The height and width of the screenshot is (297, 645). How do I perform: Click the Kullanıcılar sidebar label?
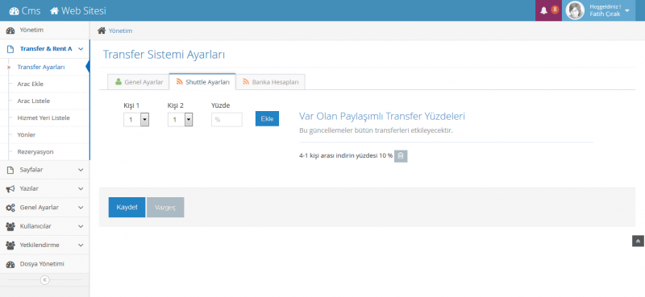pyautogui.click(x=35, y=226)
